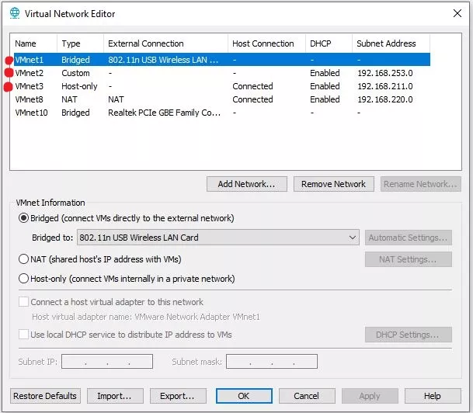Open Automatic Settings

tap(408, 238)
